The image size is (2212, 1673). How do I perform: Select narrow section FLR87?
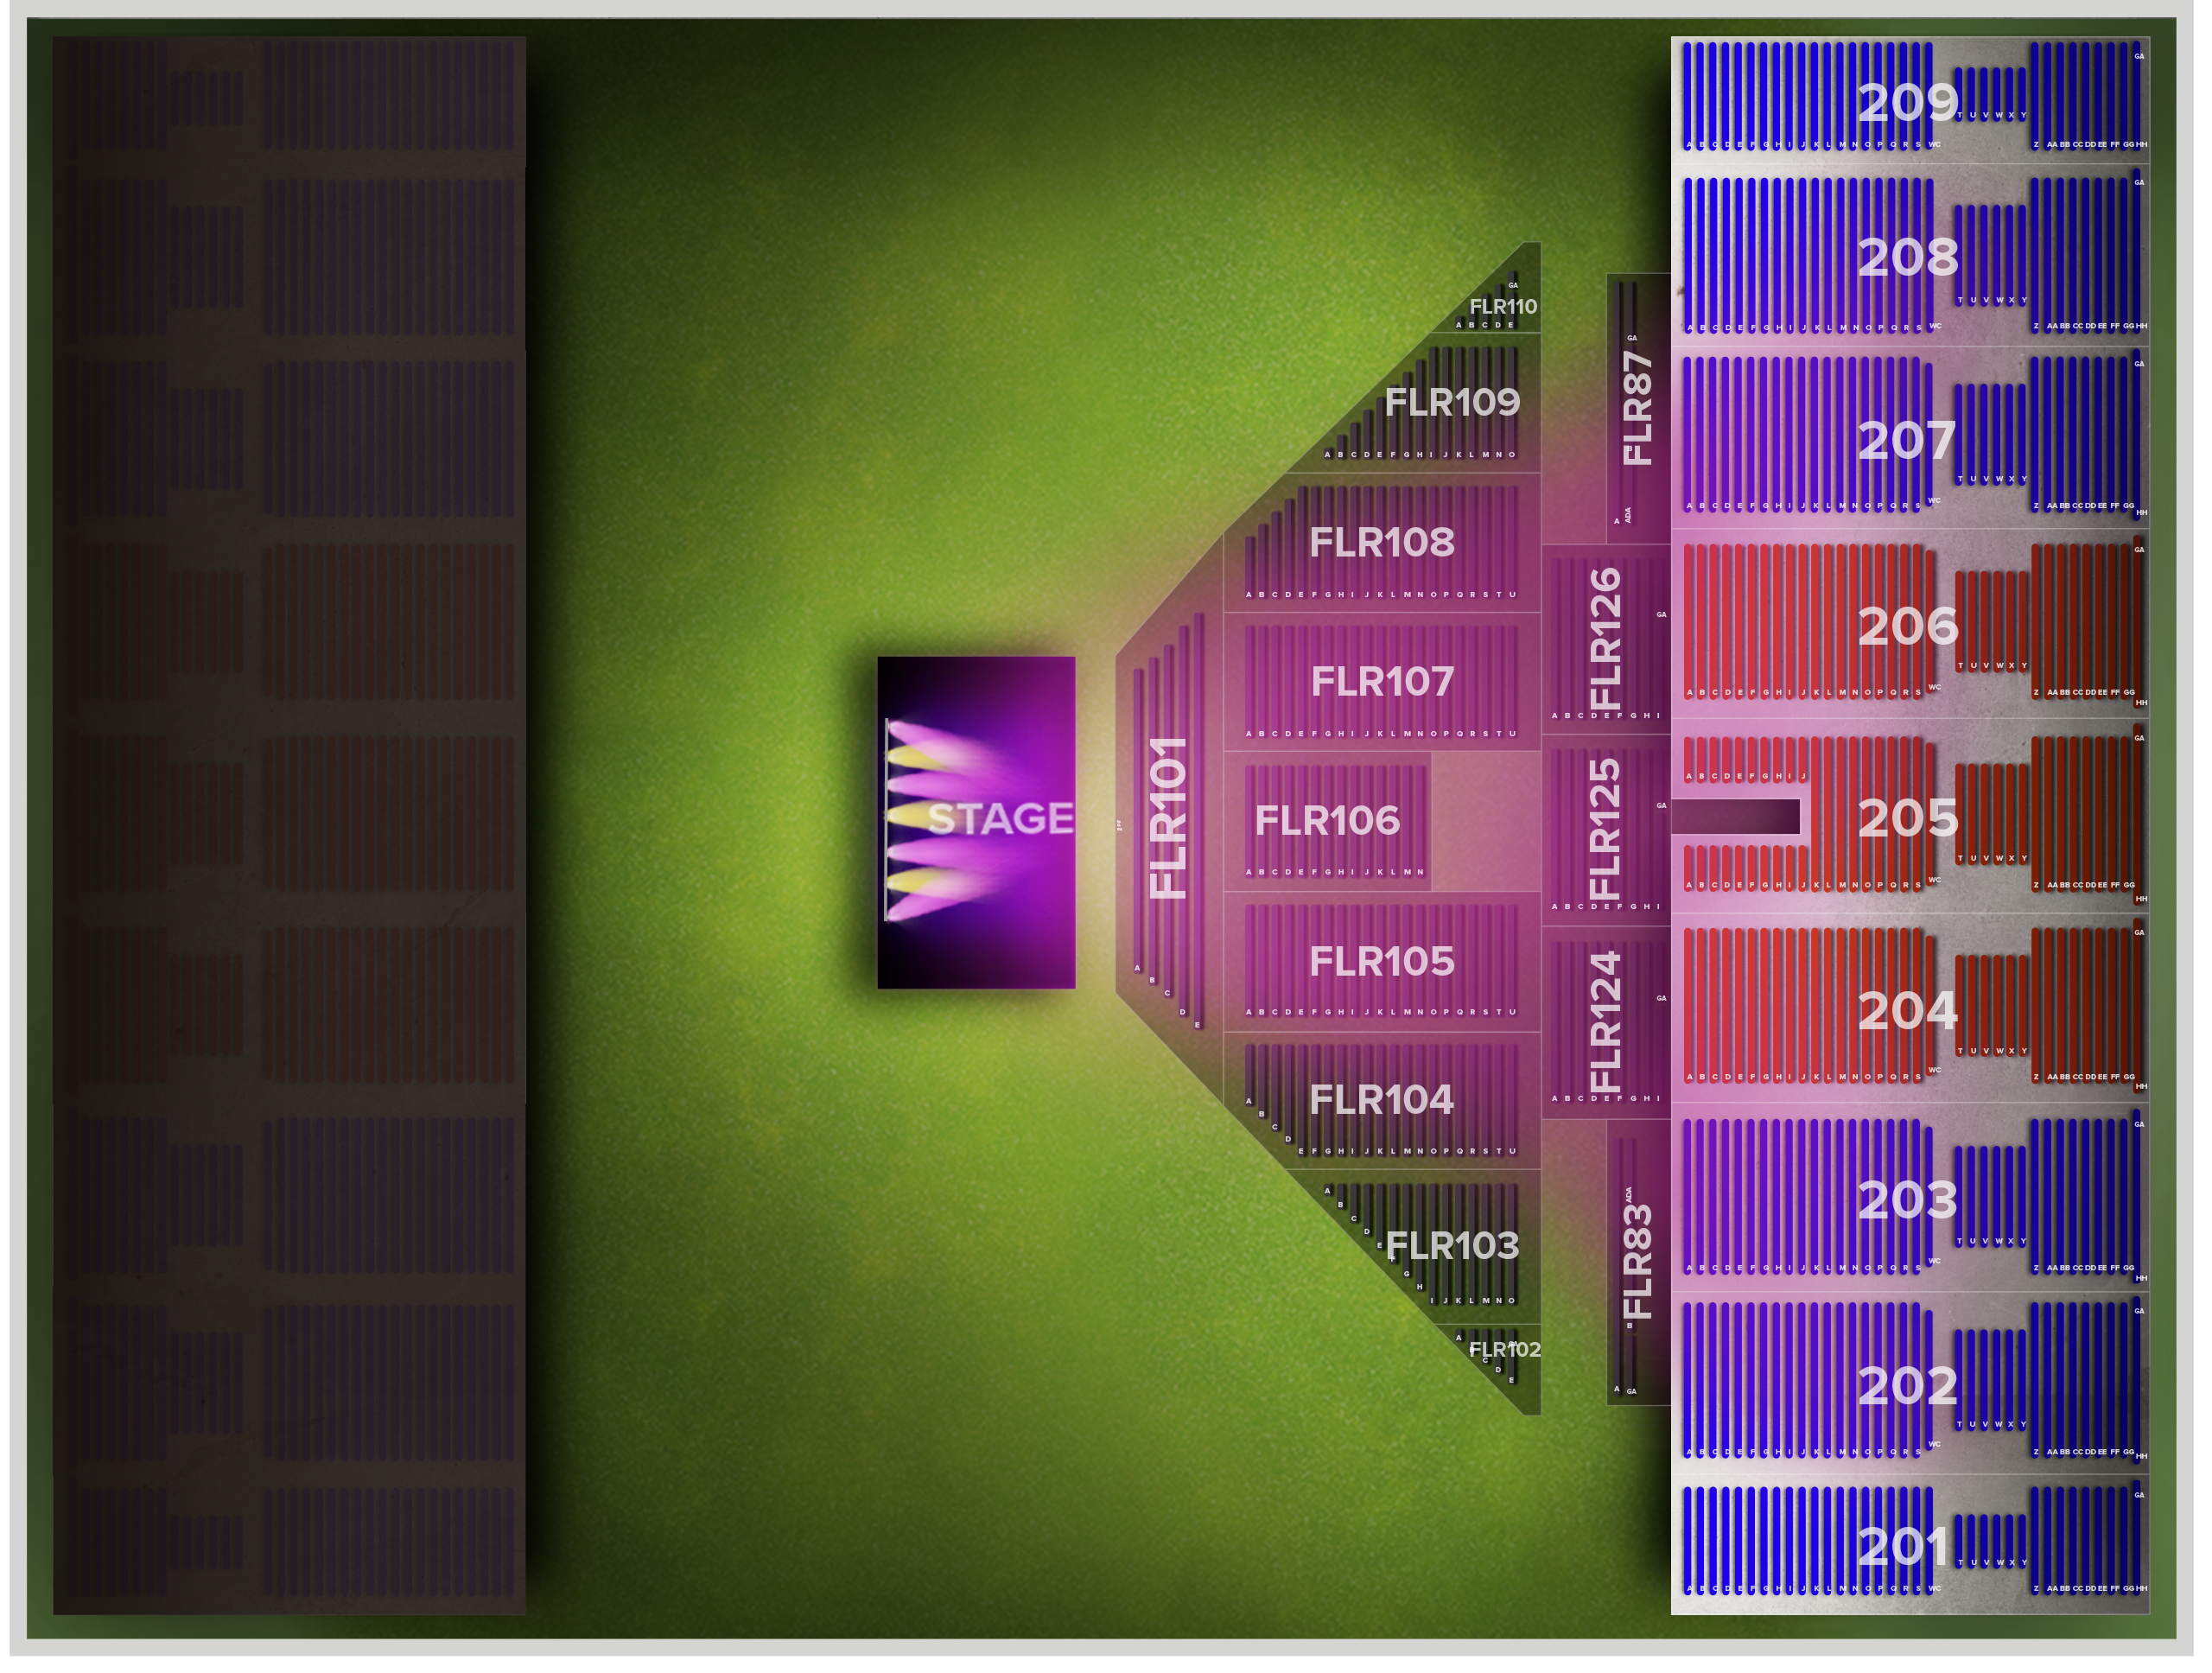click(x=1638, y=408)
